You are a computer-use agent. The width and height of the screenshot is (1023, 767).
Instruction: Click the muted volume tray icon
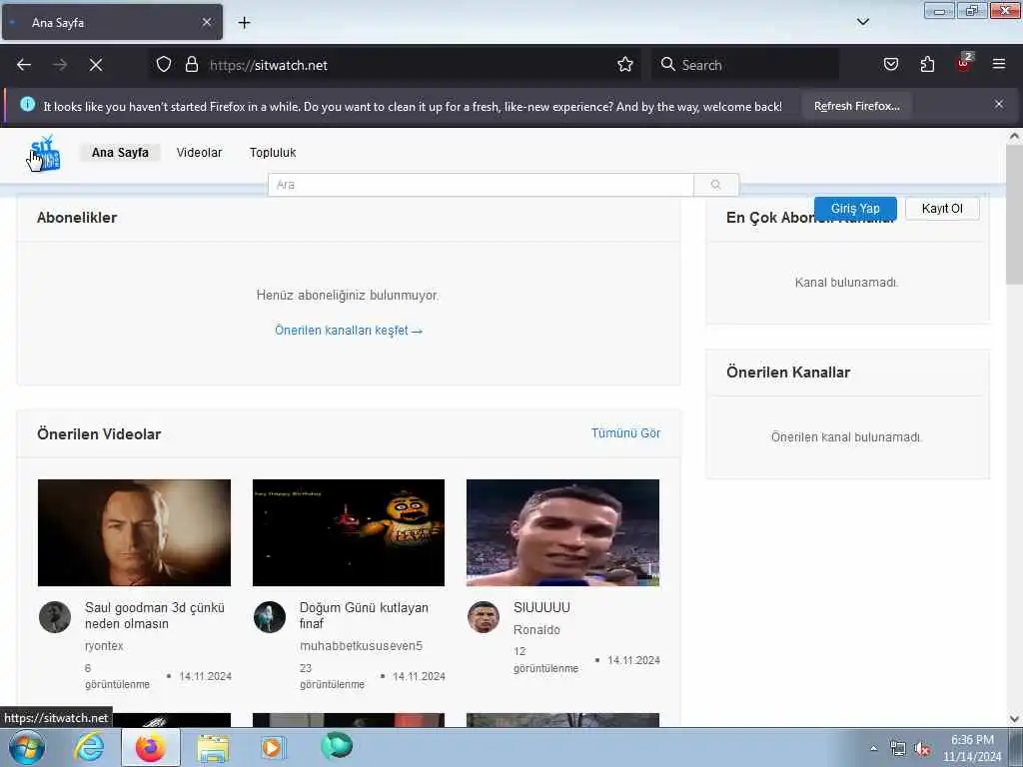coord(922,749)
